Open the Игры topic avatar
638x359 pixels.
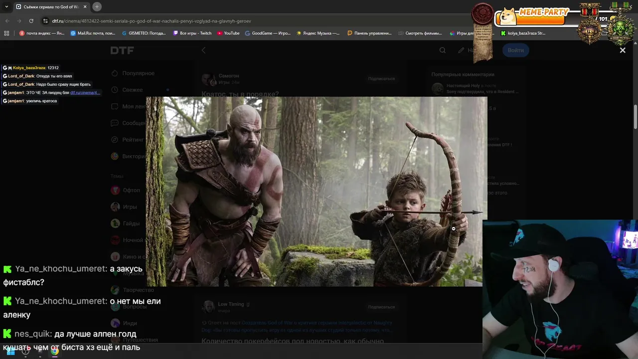[115, 206]
